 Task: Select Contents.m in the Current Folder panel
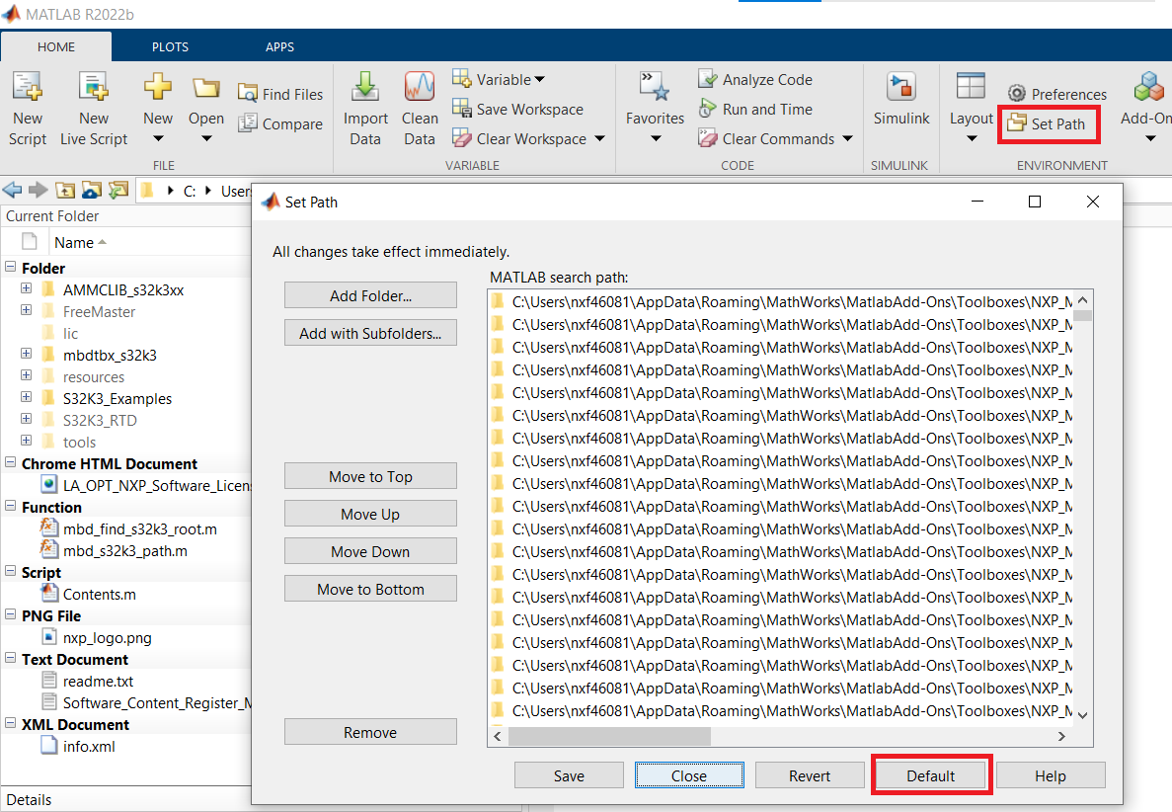(100, 592)
